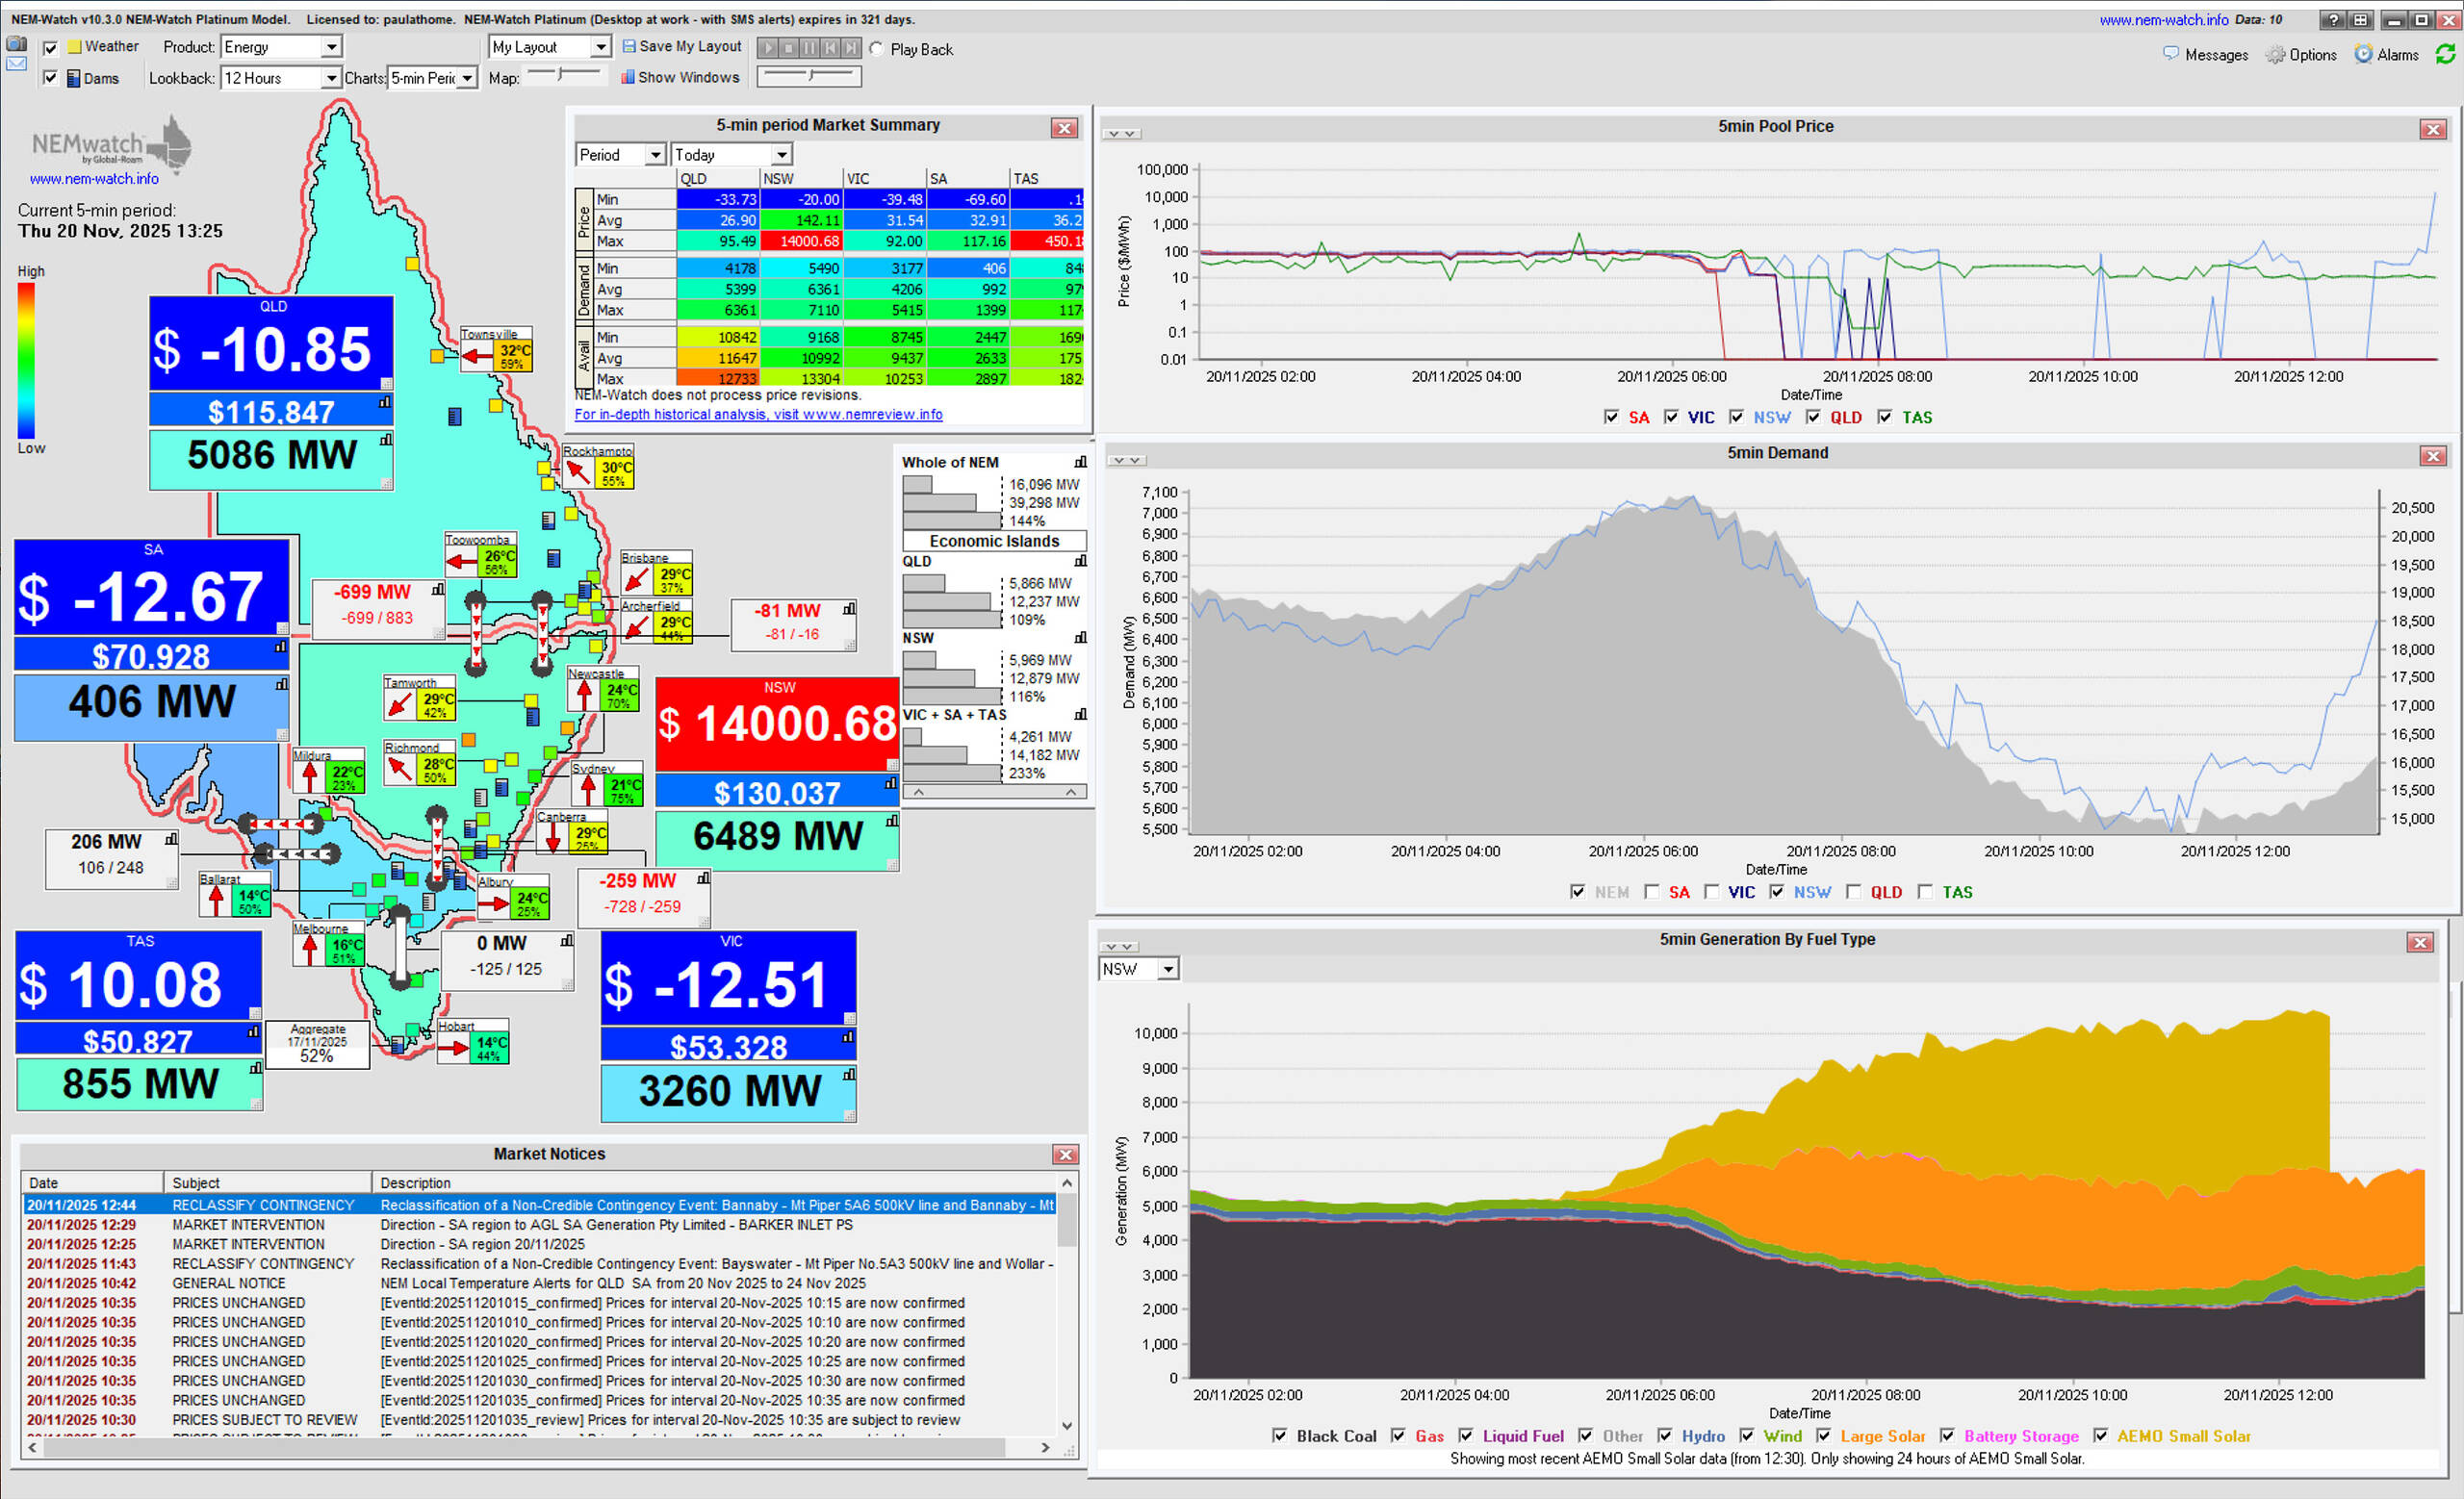Click the green refresh arrows icon
Screen dimensions: 2464x1499
[2445, 54]
